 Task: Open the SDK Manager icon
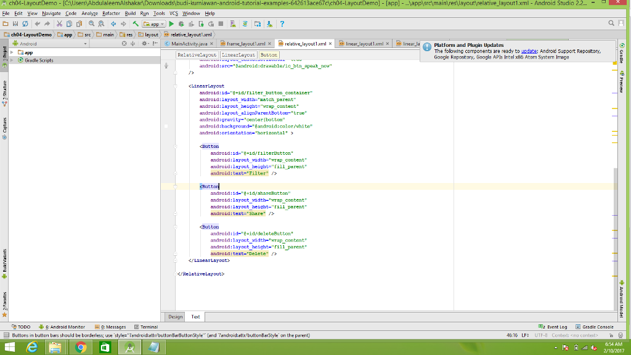click(270, 24)
